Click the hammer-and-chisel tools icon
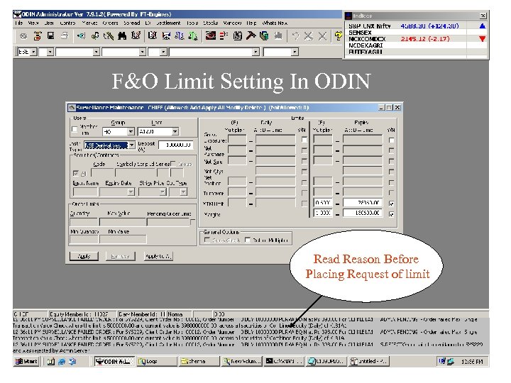 108,35
